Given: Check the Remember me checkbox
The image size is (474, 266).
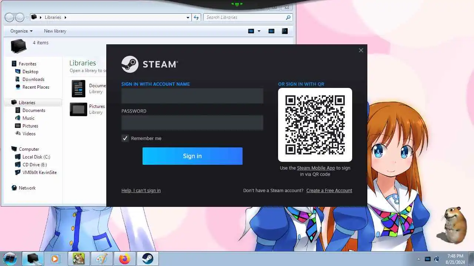Looking at the screenshot, I should pos(125,138).
